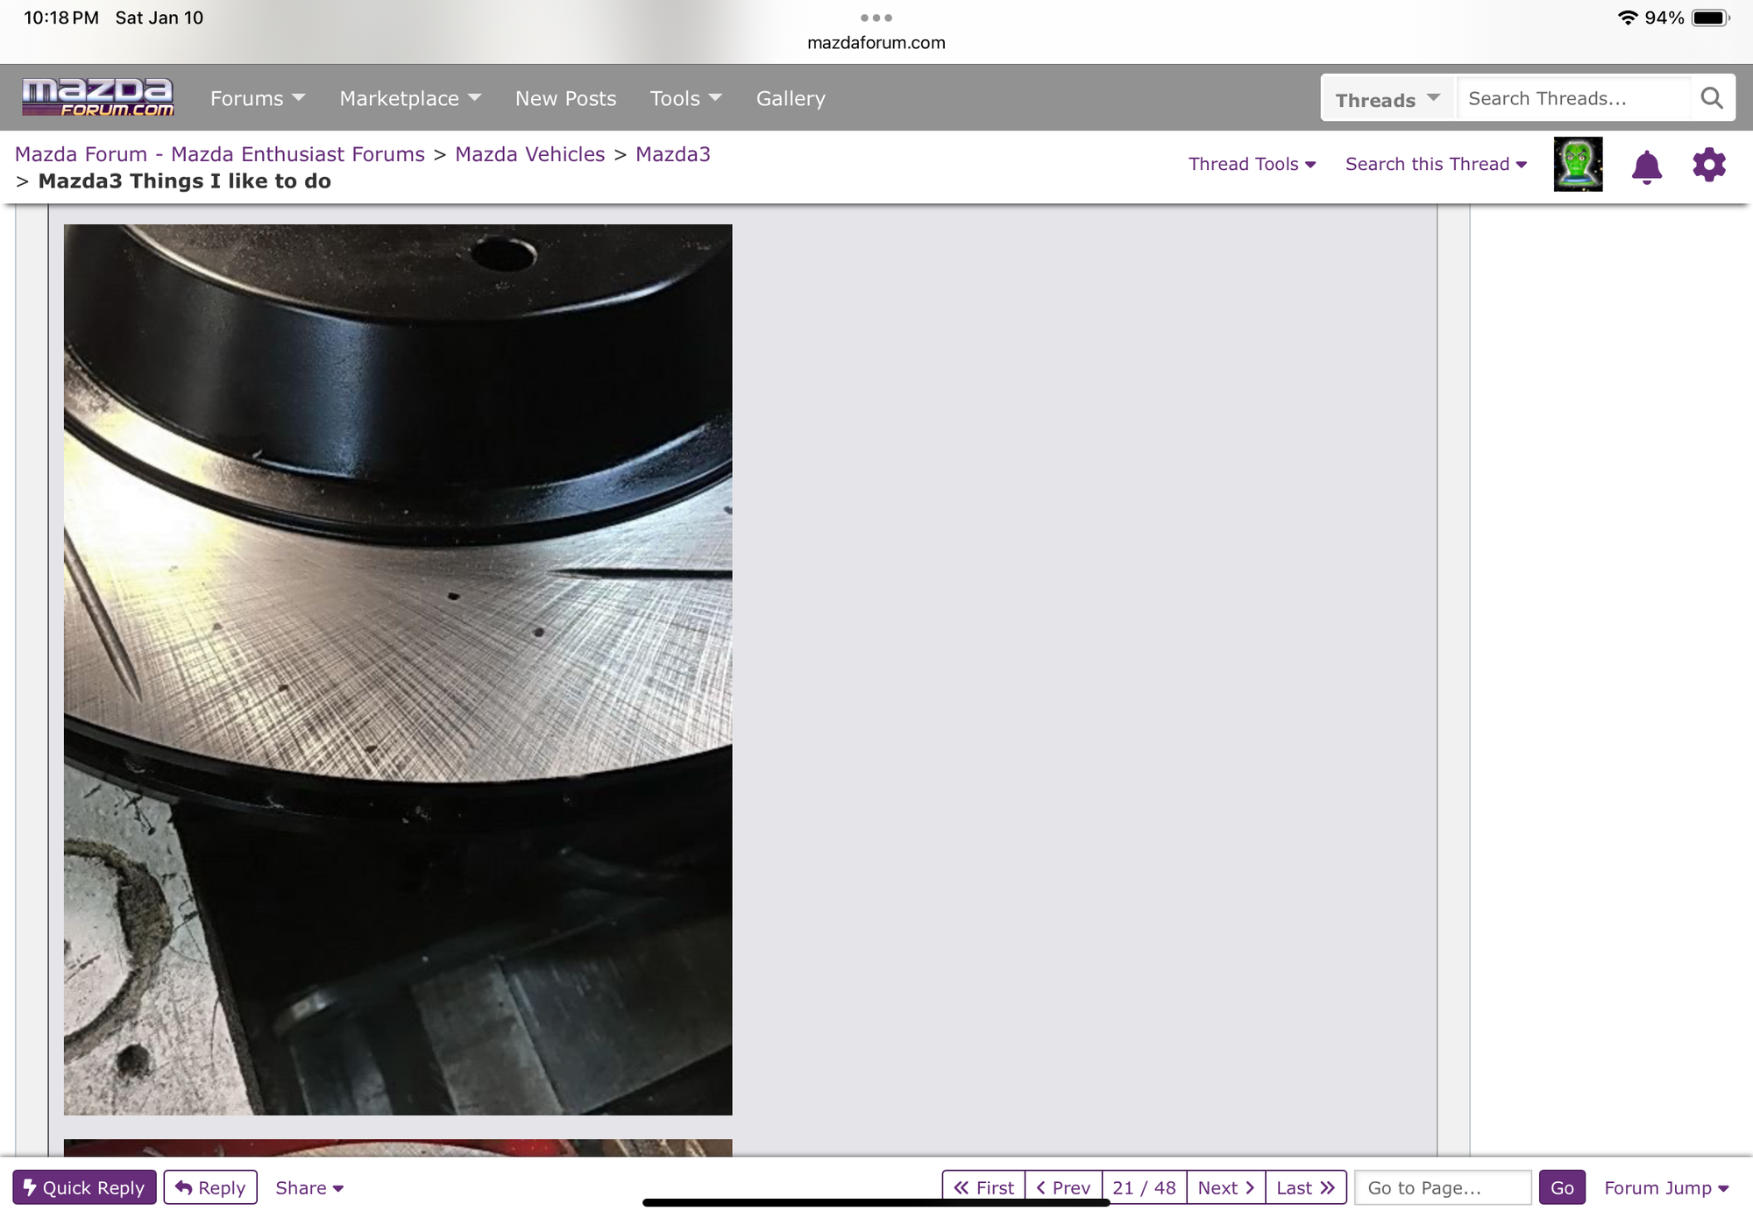Go to New Posts

click(565, 98)
